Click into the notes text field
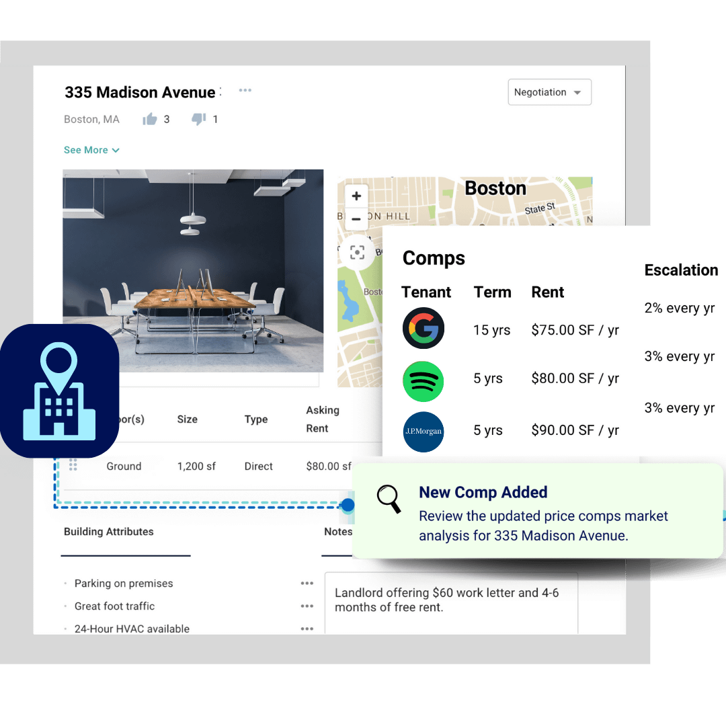Screen dimensions: 726x726 pos(452,603)
